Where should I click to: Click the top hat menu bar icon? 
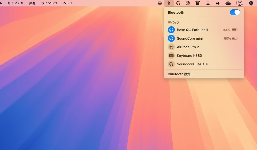point(198,3)
